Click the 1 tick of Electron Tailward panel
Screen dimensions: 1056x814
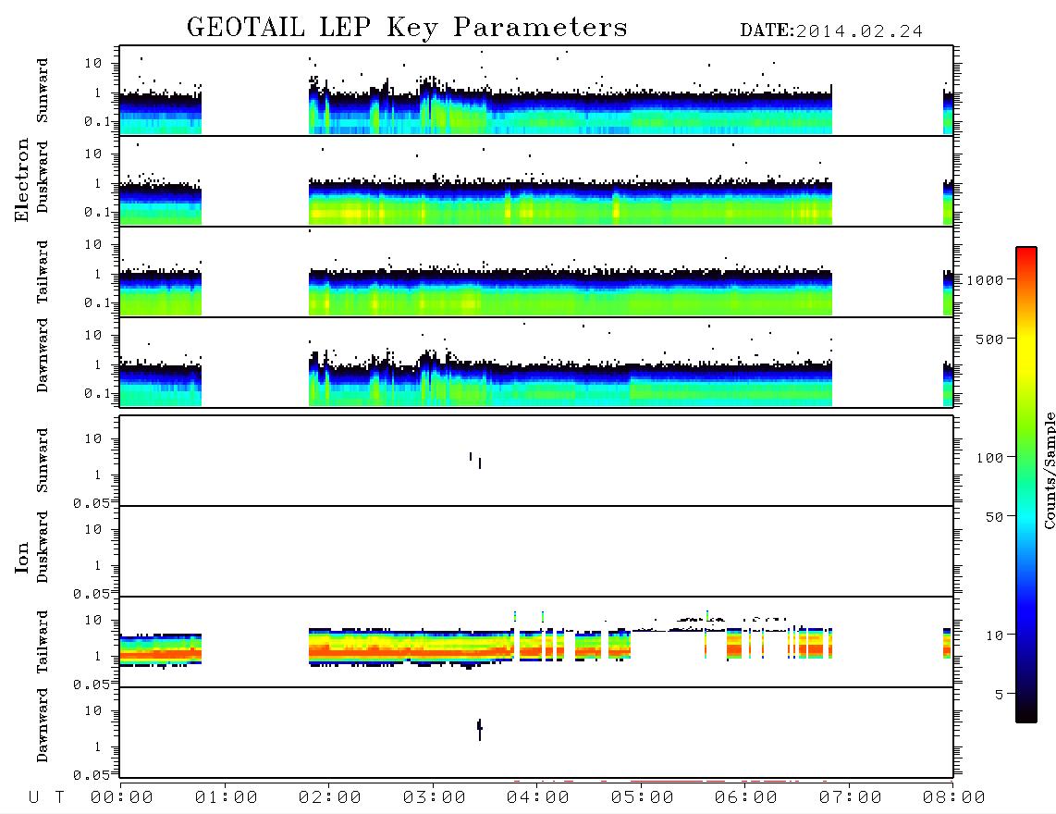(x=98, y=274)
